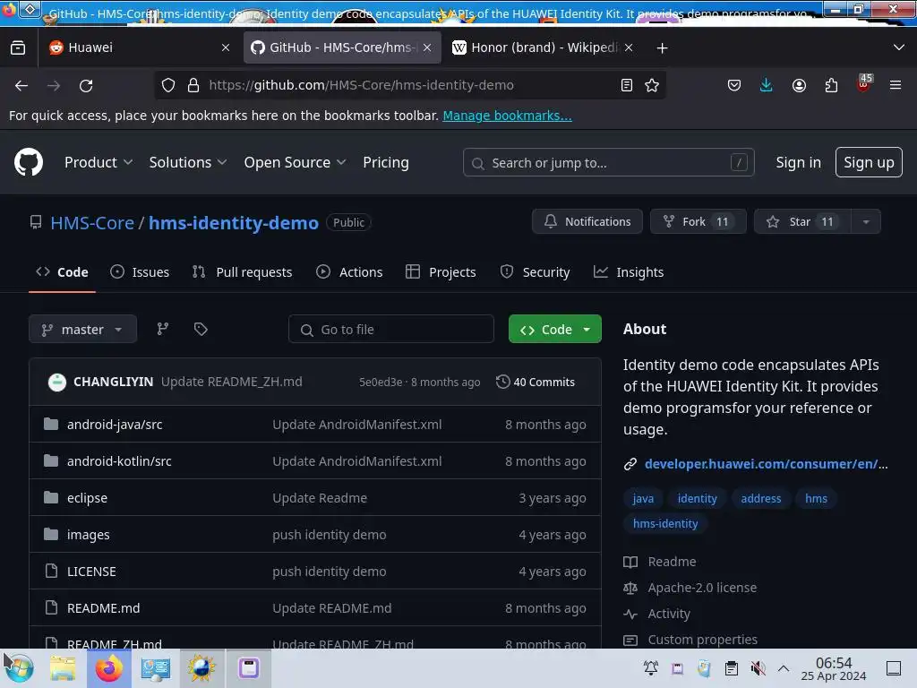917x688 pixels.
Task: Click uBlock extension icon with 45 badge
Action: 864,83
